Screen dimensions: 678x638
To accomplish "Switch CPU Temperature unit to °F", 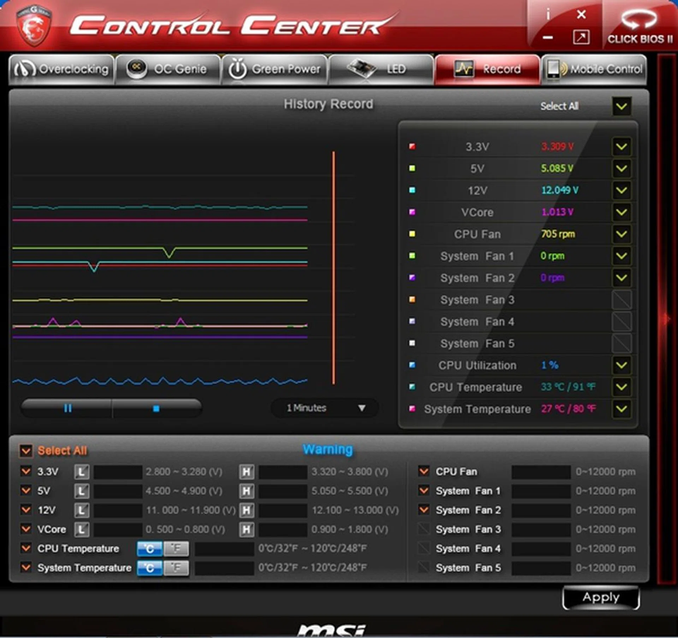I will pyautogui.click(x=176, y=549).
